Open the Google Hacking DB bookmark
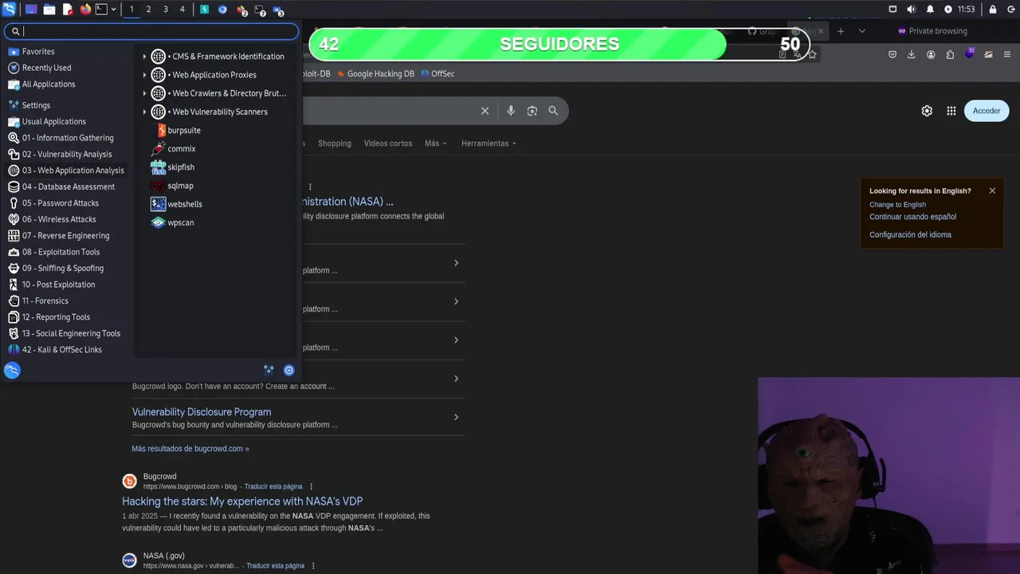 (375, 73)
